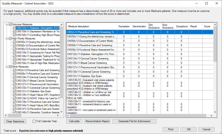Click the Den. Exclusions column header
This screenshot has width=222, height=134.
coord(154,27)
